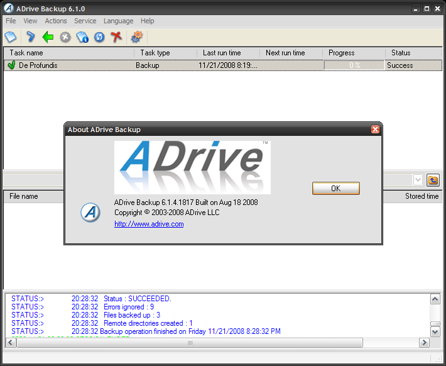Minimize the ADrive Backup window
Viewport: 446px width, 366px height.
pos(416,9)
